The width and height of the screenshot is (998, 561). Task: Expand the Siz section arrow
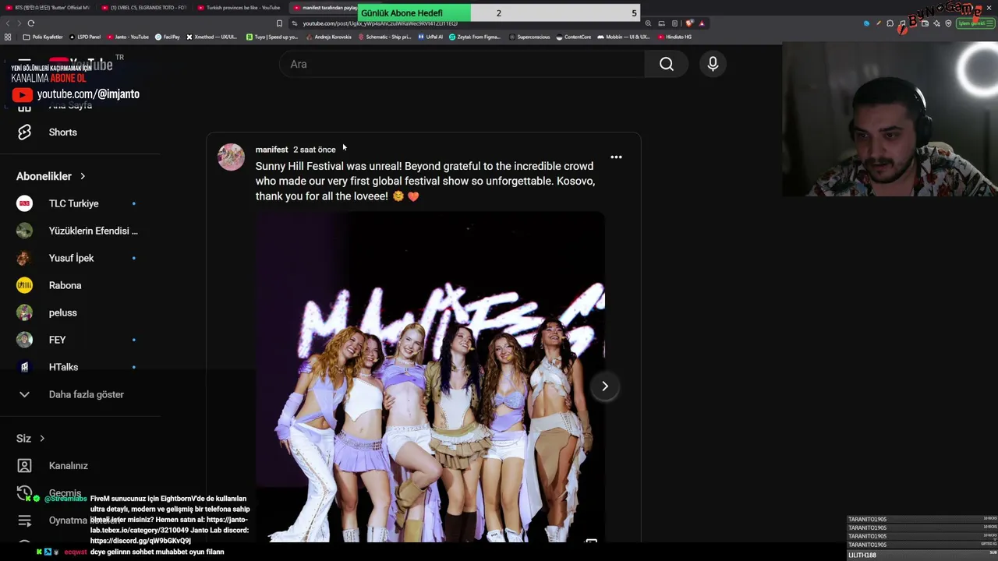(x=42, y=439)
